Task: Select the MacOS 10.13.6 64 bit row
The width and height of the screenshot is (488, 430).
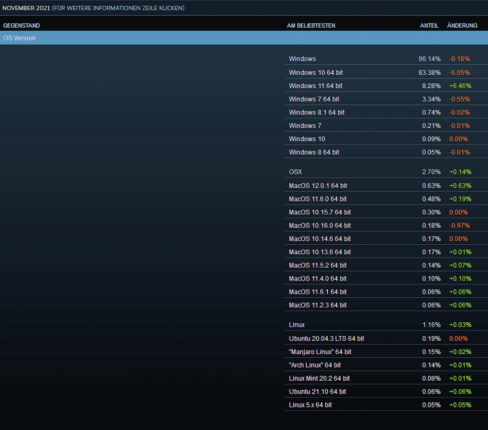Action: point(386,252)
